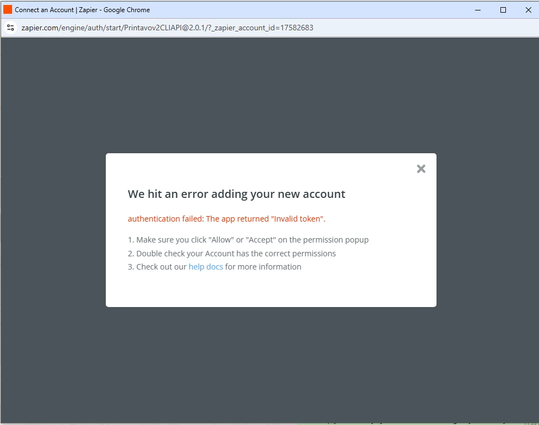Open the help docs link

point(206,267)
